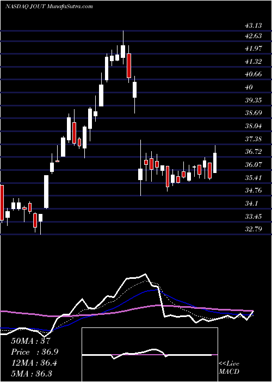Viewport: 272px width, 382px height.
Task: Click the NASDAQ JOUT MunafaSutra.com title text
Action: 49,7
